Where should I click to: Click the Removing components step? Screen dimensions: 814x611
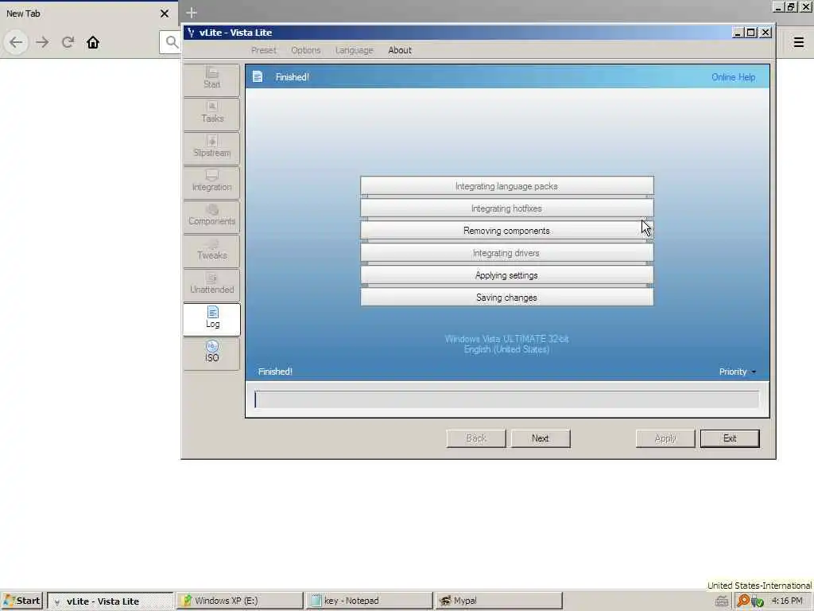[506, 231]
